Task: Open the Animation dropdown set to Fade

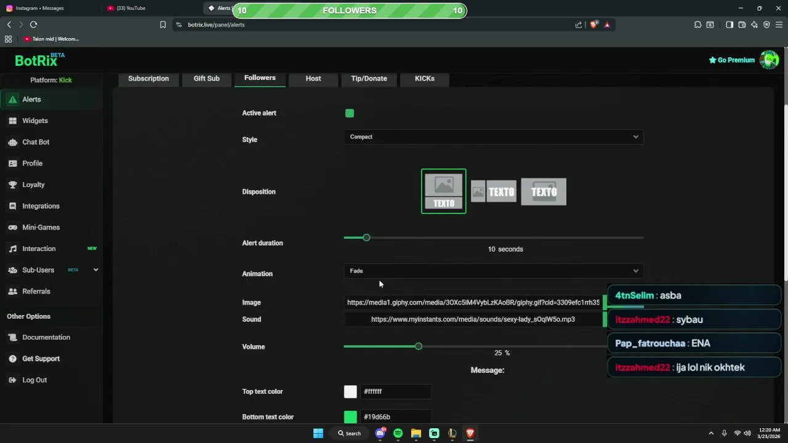Action: [x=494, y=271]
